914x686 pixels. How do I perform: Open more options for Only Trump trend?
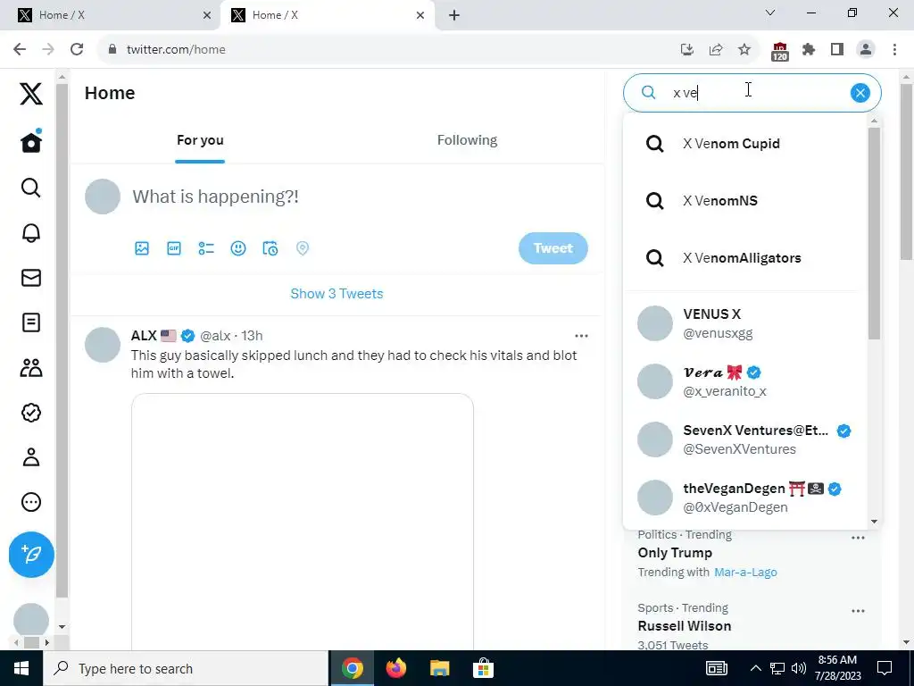[x=858, y=538]
